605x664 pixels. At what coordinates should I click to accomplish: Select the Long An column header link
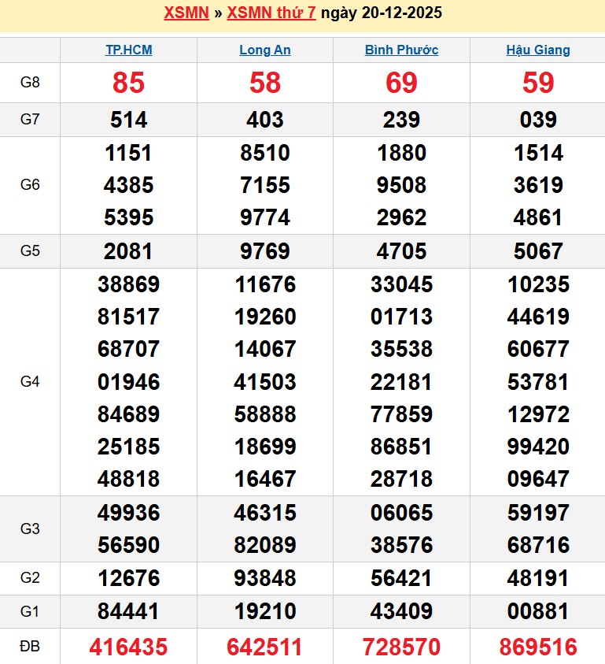pos(265,50)
